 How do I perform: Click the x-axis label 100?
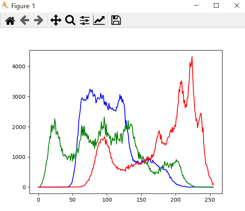point(107,200)
